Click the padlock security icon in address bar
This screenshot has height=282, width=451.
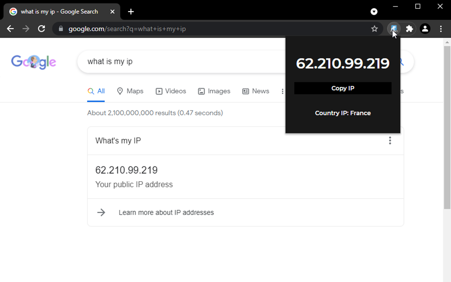pos(61,29)
